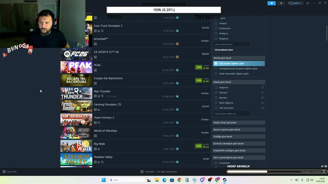Expand 'Kontrolcü desteğine göre daralt' section
The width and height of the screenshot is (328, 184).
point(239,144)
